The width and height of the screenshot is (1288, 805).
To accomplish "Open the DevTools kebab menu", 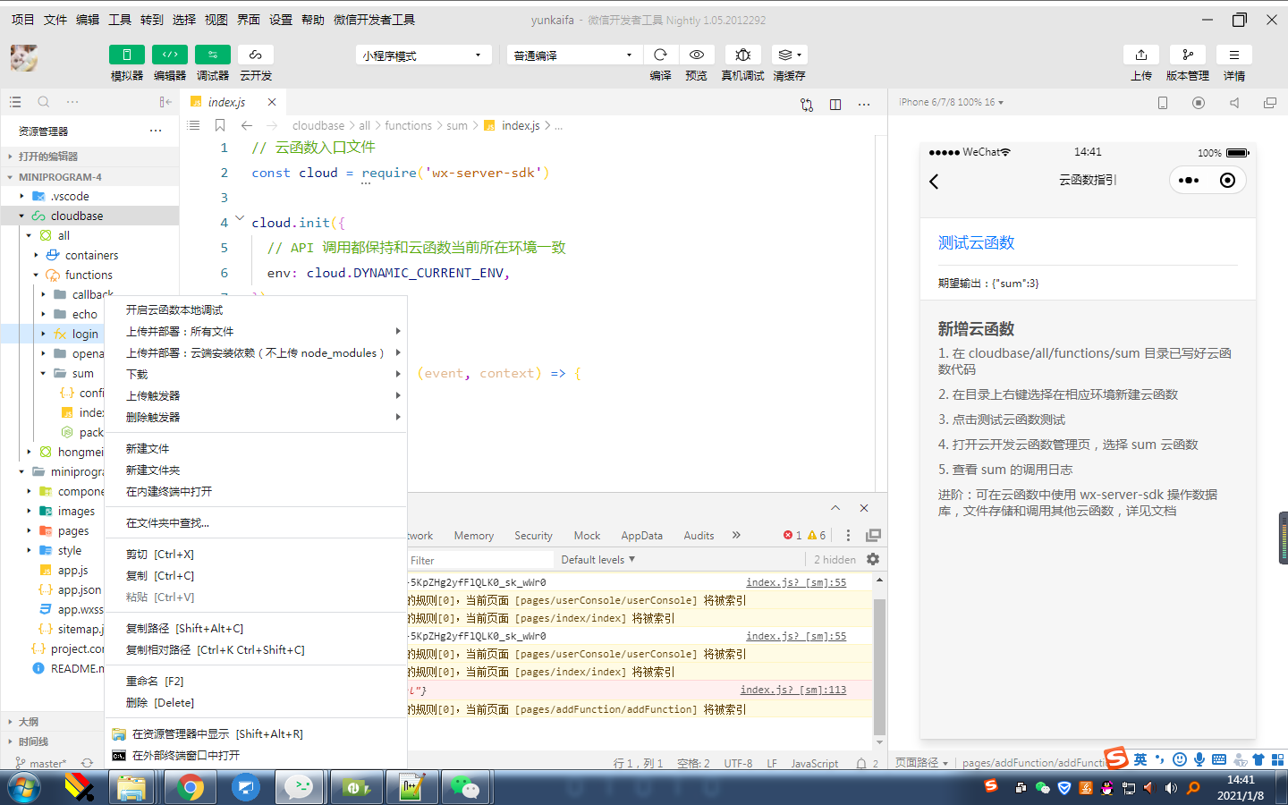I will 848,535.
